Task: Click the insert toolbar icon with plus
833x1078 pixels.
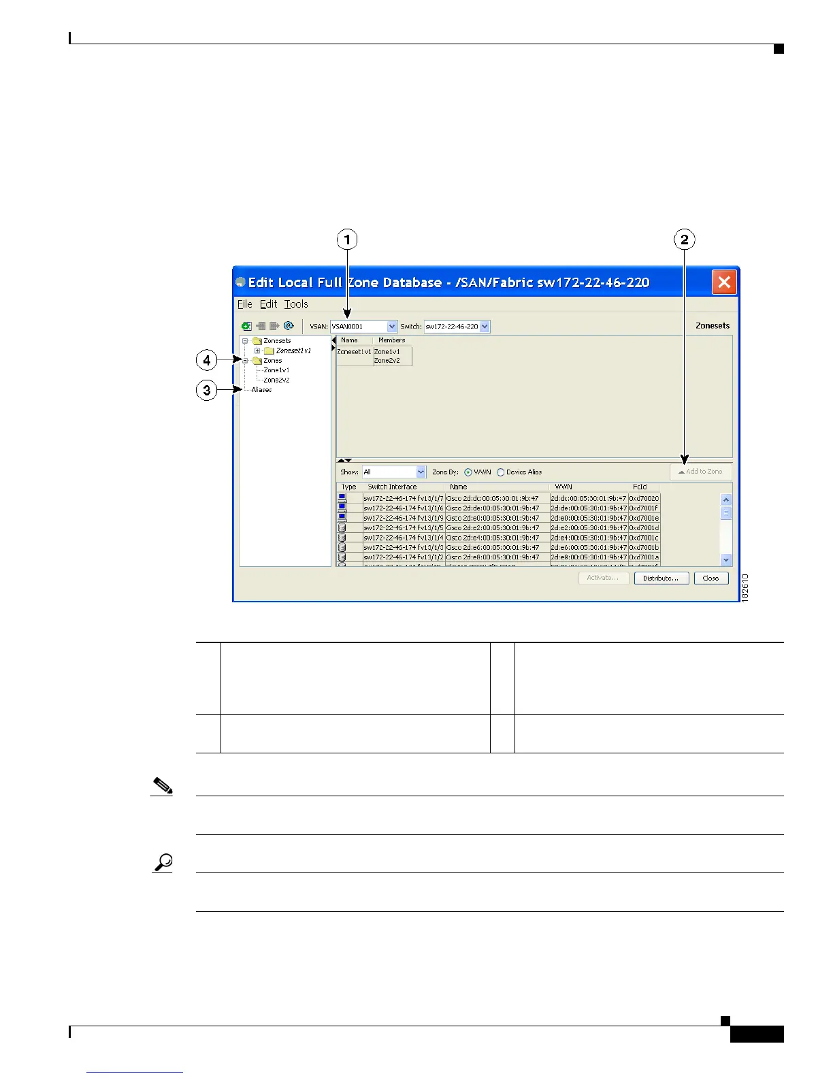Action: point(260,327)
